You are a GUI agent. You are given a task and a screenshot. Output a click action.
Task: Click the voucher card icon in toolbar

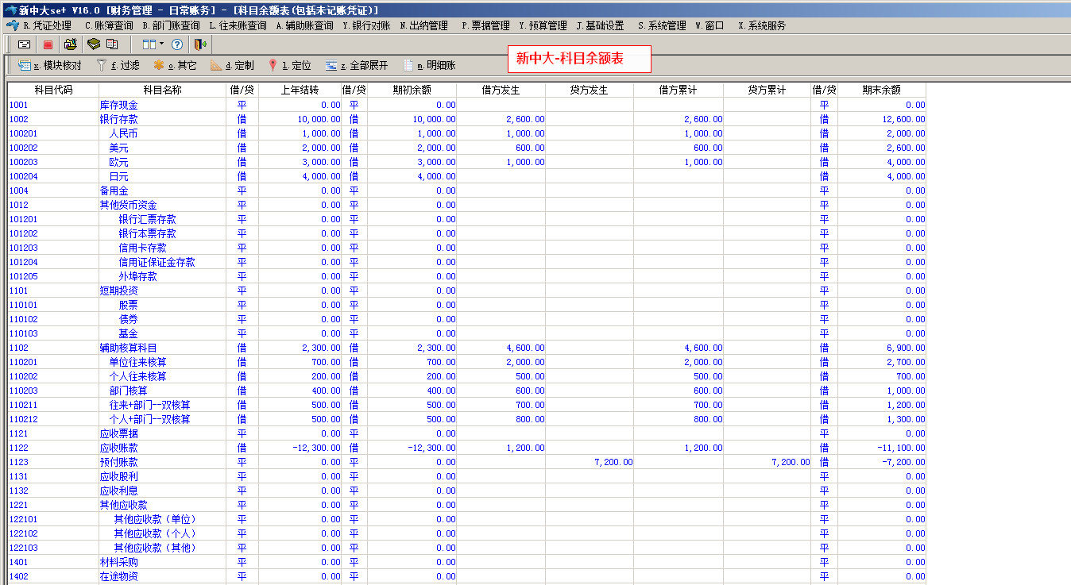click(25, 44)
